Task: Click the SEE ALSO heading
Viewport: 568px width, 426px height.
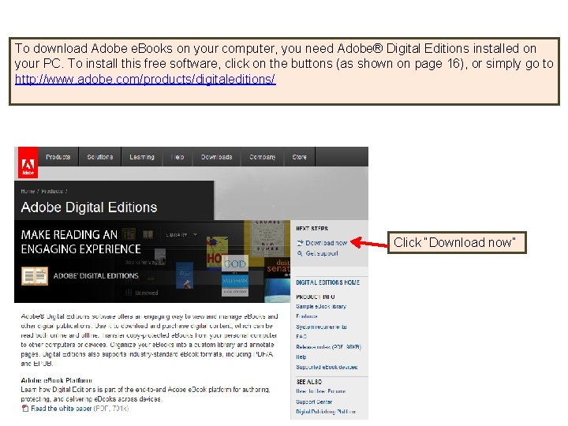Action: click(309, 382)
